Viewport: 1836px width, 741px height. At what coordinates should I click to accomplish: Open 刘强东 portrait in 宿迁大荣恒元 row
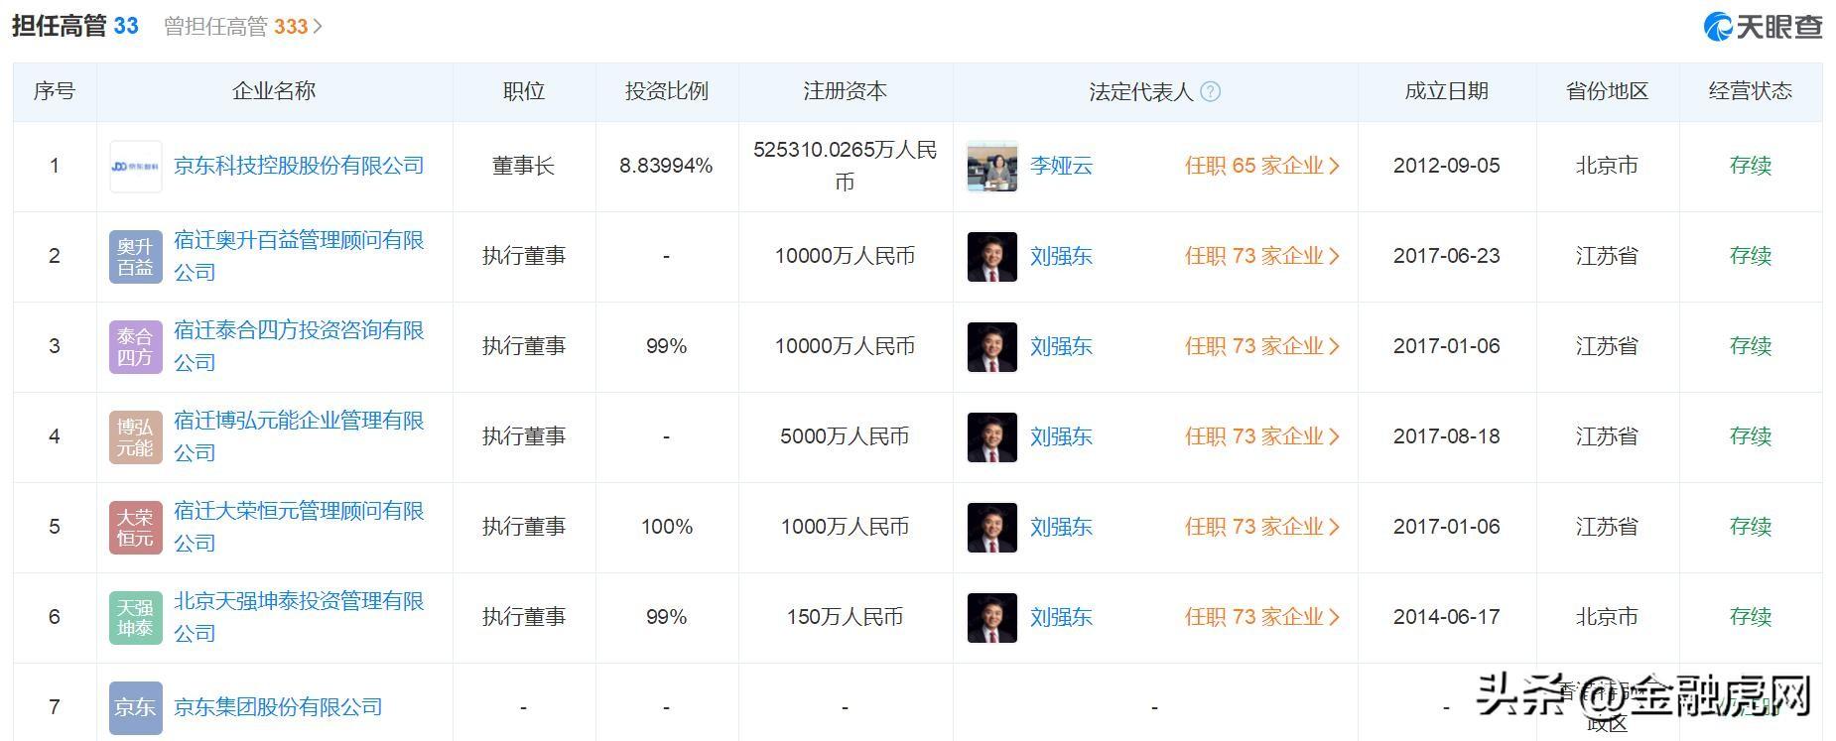(992, 528)
